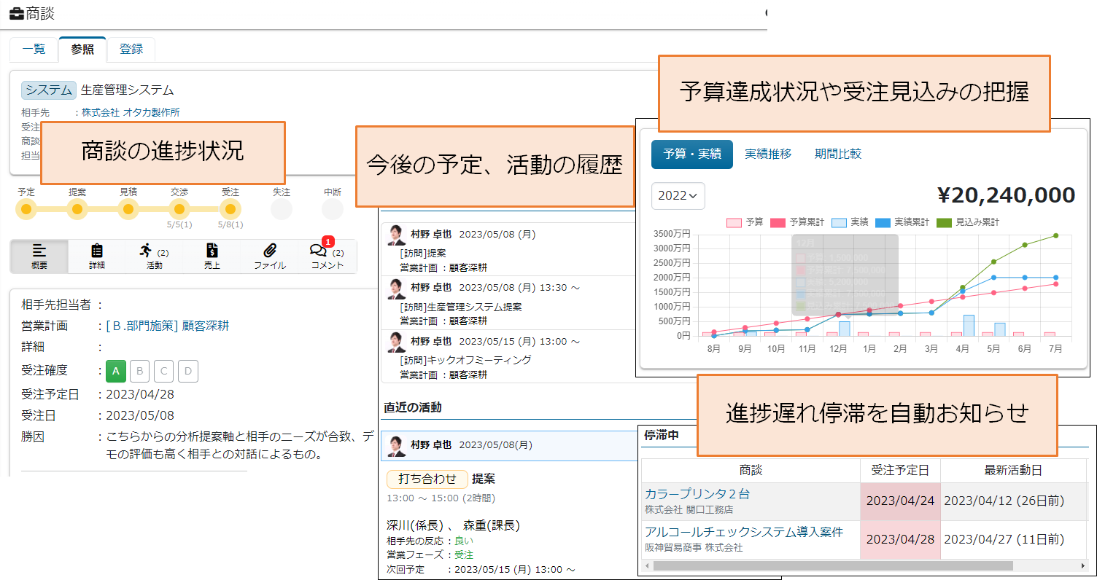
Task: Select the 実績推移 chart tab
Action: [x=768, y=154]
